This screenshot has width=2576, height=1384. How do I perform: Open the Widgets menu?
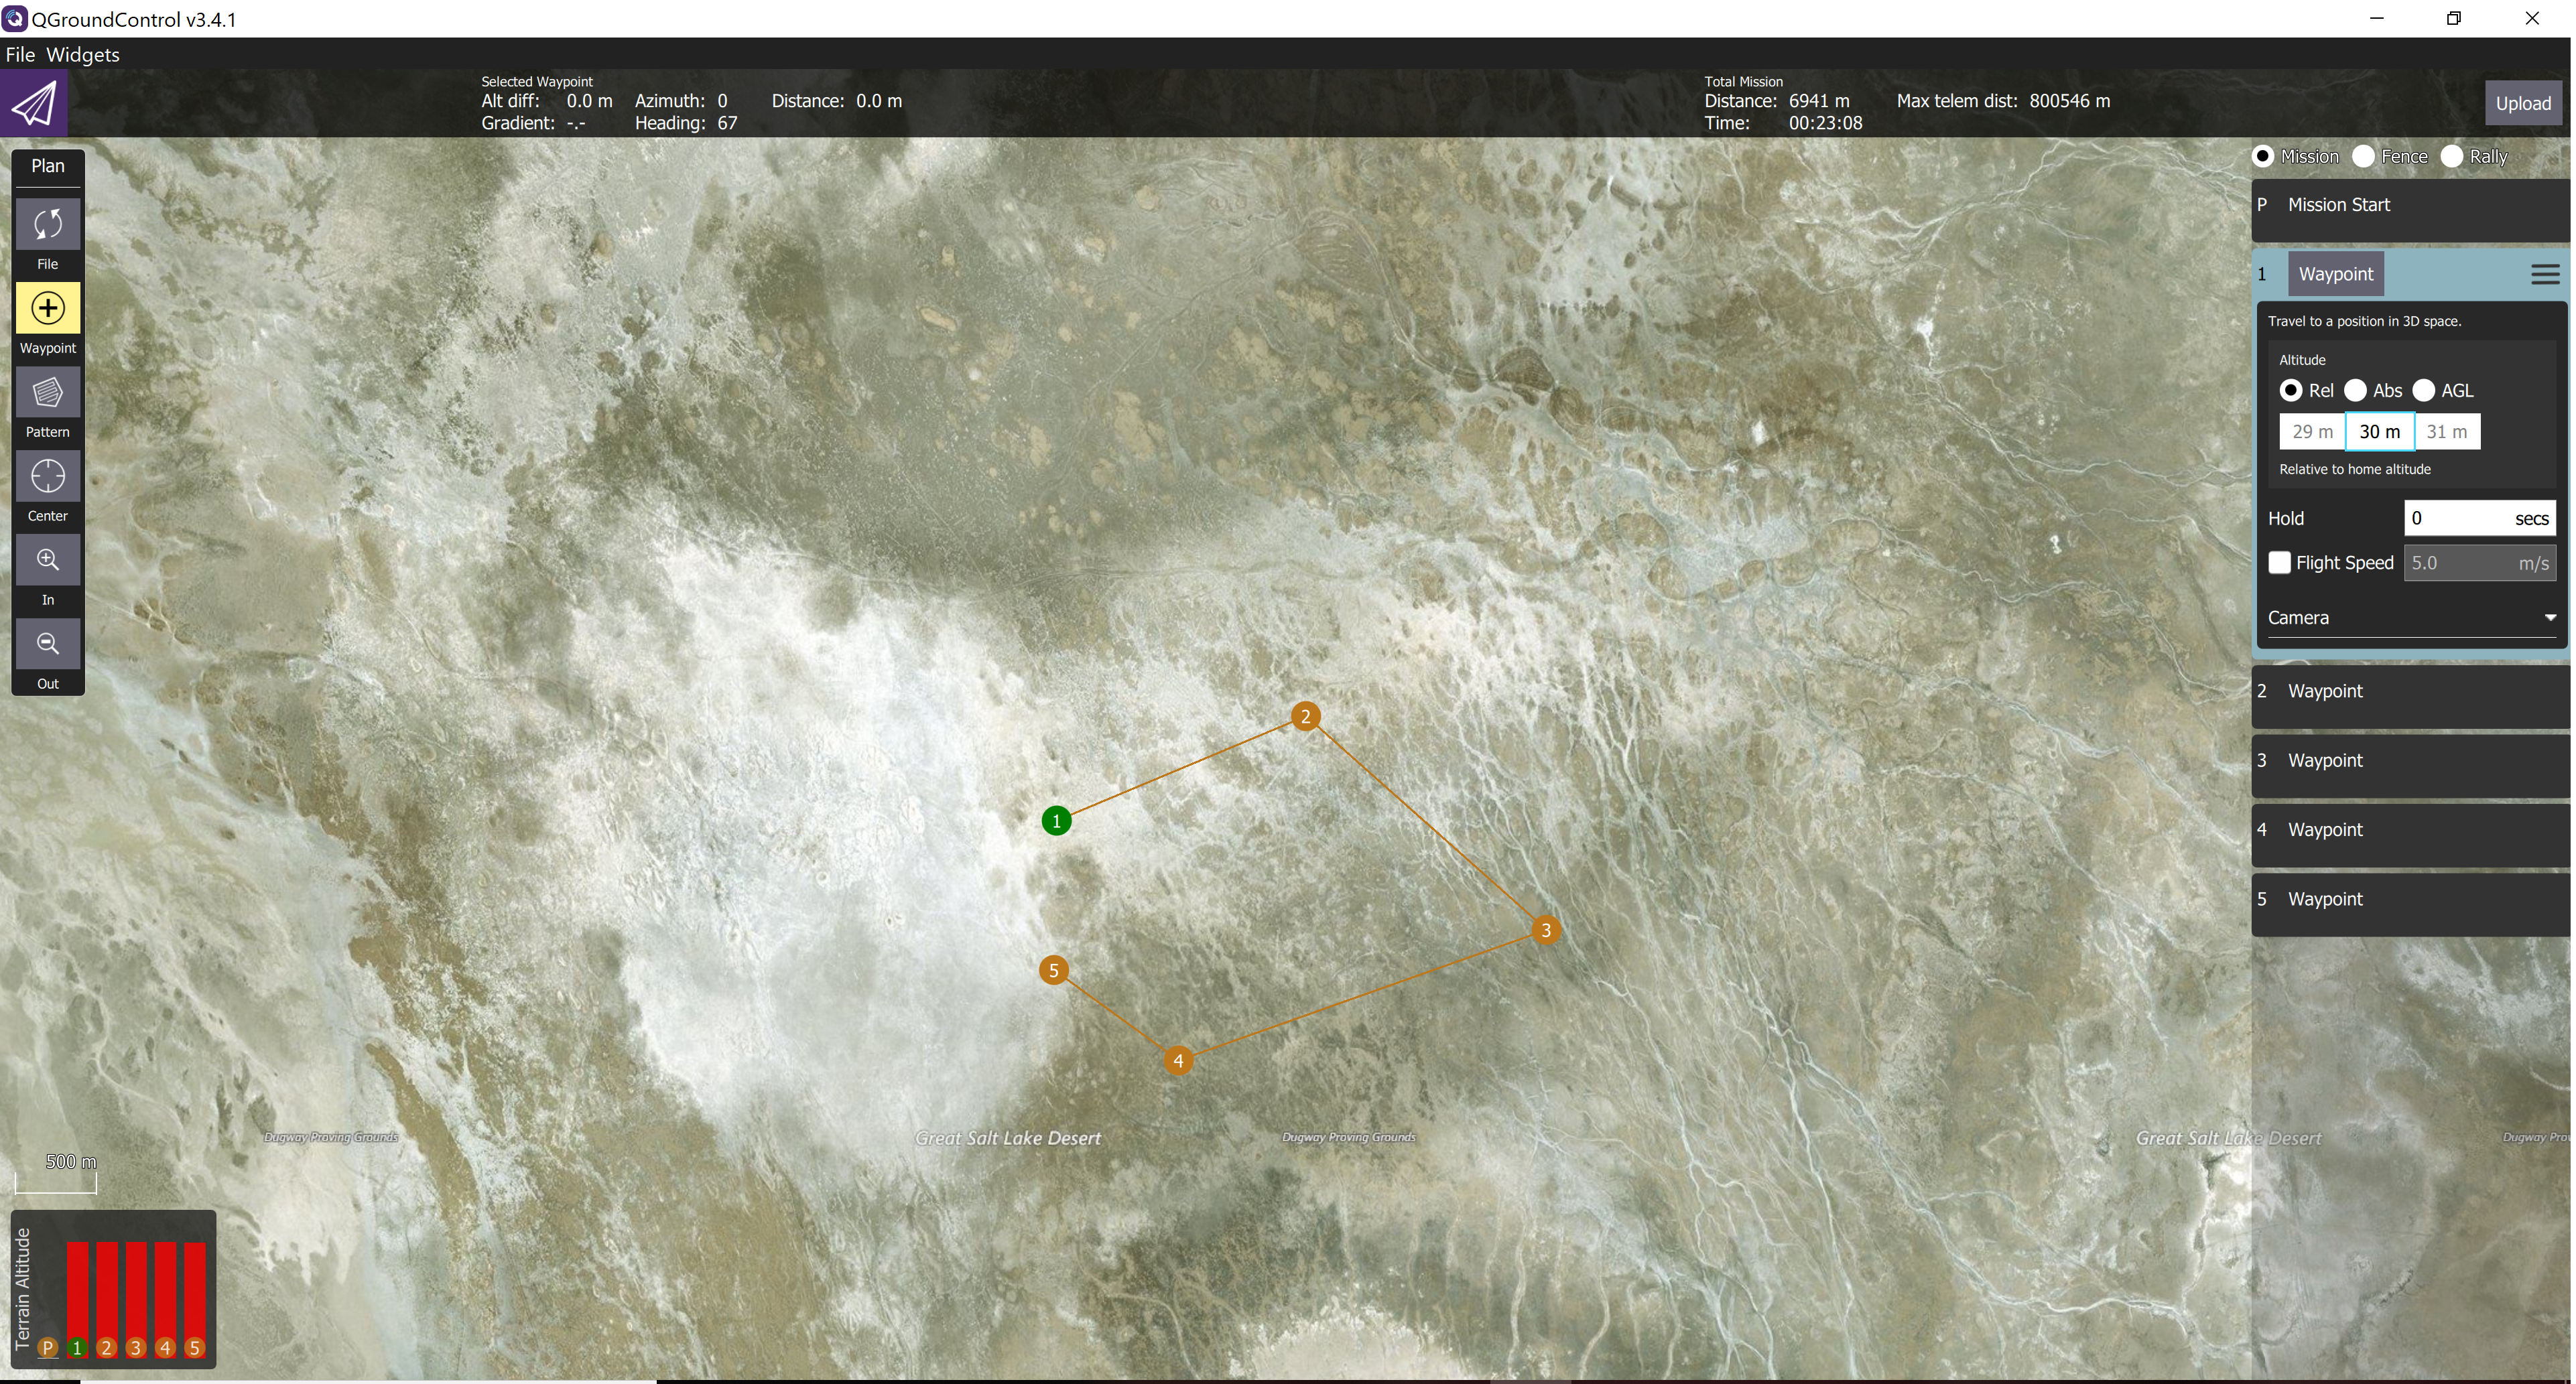83,54
